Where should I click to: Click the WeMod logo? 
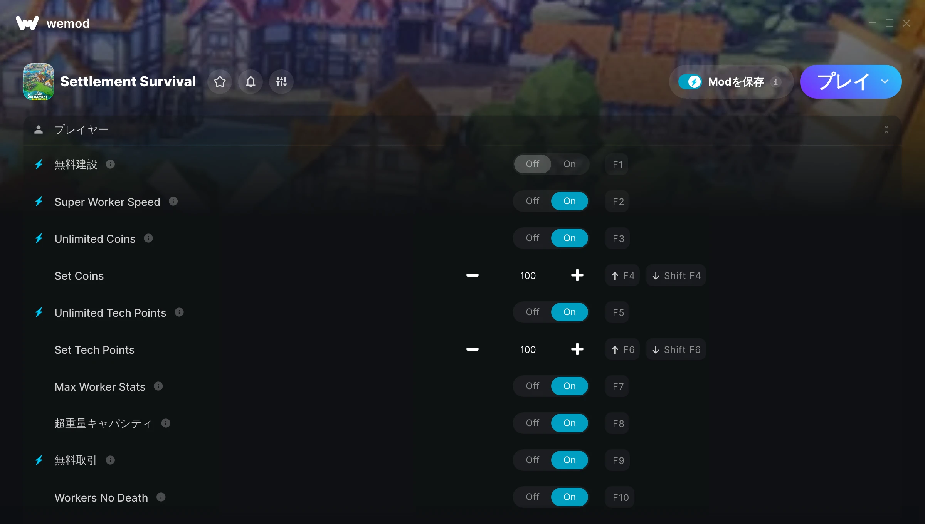[x=53, y=23]
